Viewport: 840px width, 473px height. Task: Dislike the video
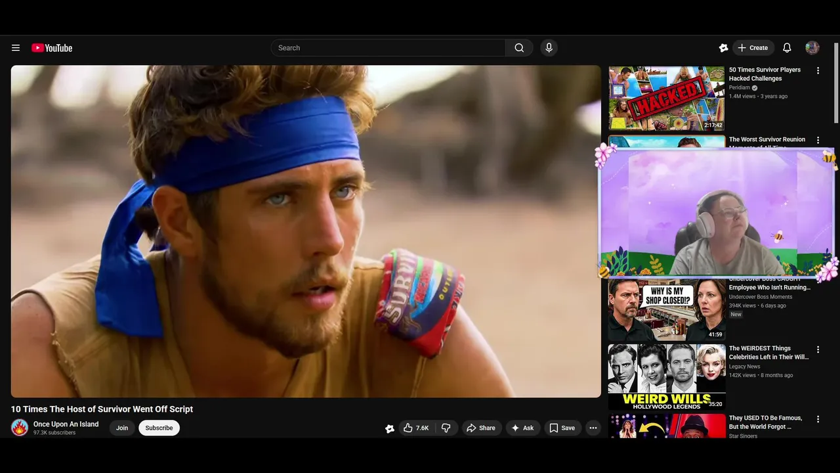[446, 428]
